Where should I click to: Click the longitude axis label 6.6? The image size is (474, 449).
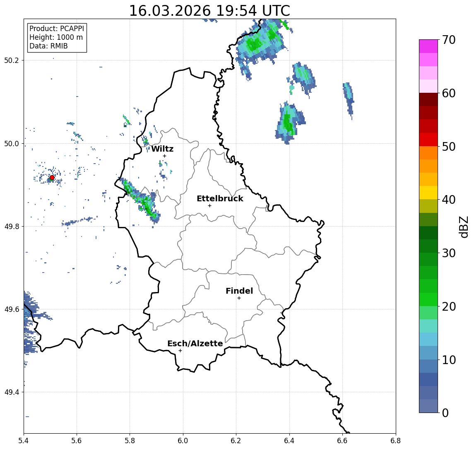tap(342, 441)
